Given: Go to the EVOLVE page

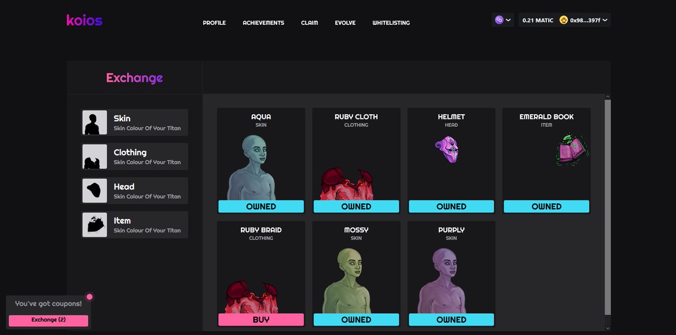Looking at the screenshot, I should click(345, 23).
